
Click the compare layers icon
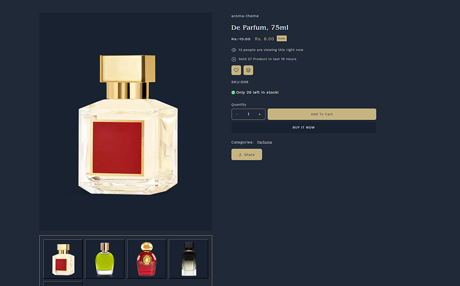248,70
